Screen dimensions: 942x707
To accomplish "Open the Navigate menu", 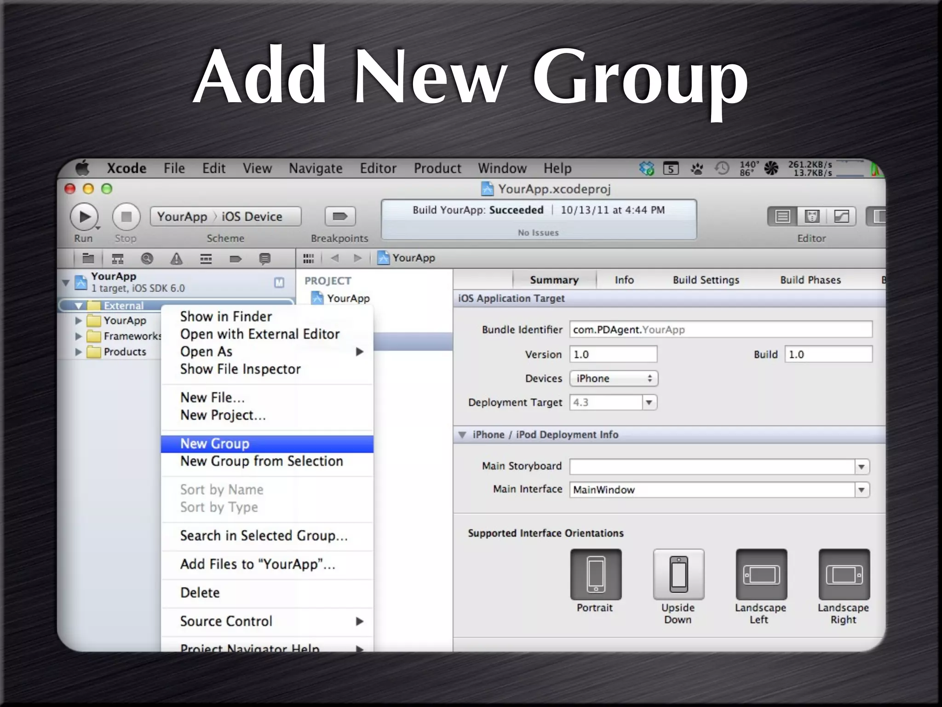I will click(316, 168).
